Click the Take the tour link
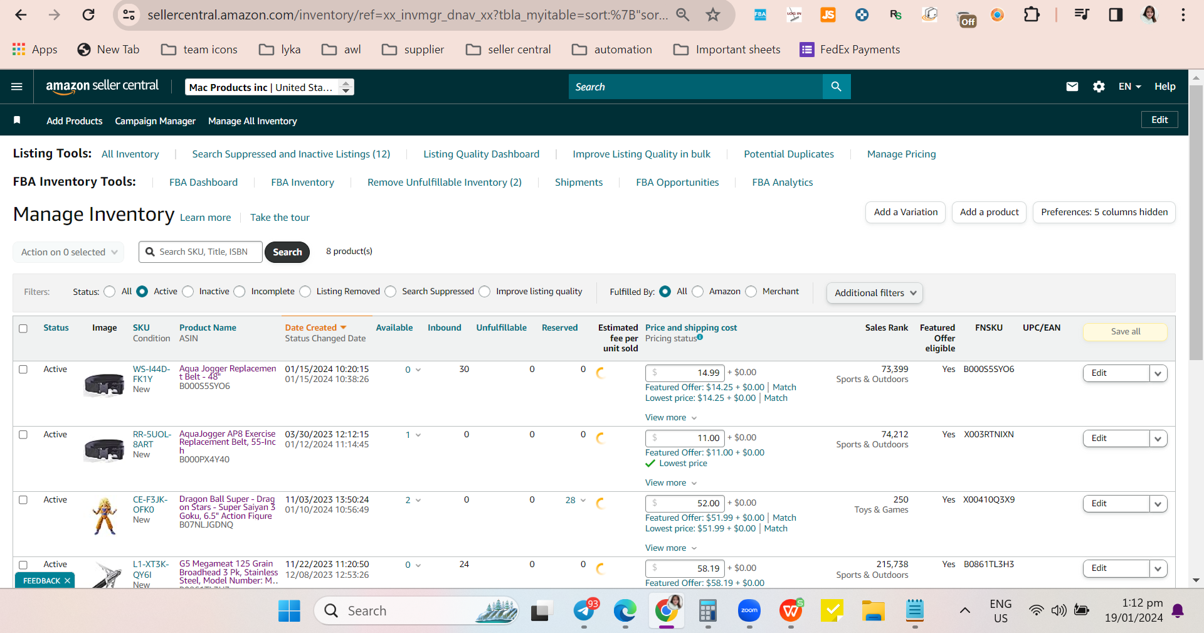The width and height of the screenshot is (1204, 633). (x=280, y=218)
